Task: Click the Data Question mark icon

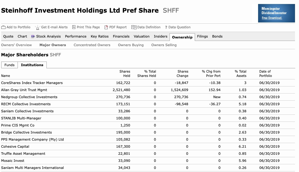Action: tap(166, 27)
